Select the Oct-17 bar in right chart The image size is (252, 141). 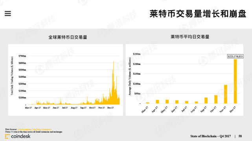coord(216,99)
